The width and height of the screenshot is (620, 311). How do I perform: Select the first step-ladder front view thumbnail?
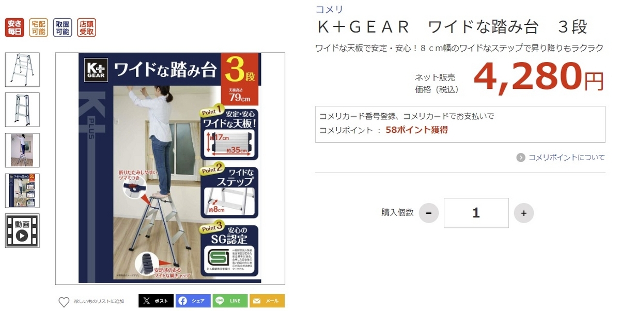tap(22, 70)
